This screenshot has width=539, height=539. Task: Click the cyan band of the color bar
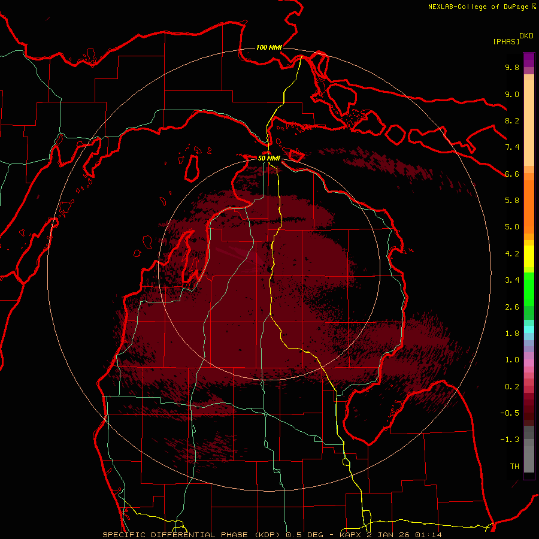click(529, 329)
